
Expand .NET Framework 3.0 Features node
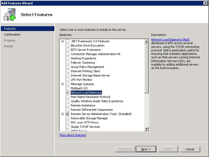click(x=62, y=41)
